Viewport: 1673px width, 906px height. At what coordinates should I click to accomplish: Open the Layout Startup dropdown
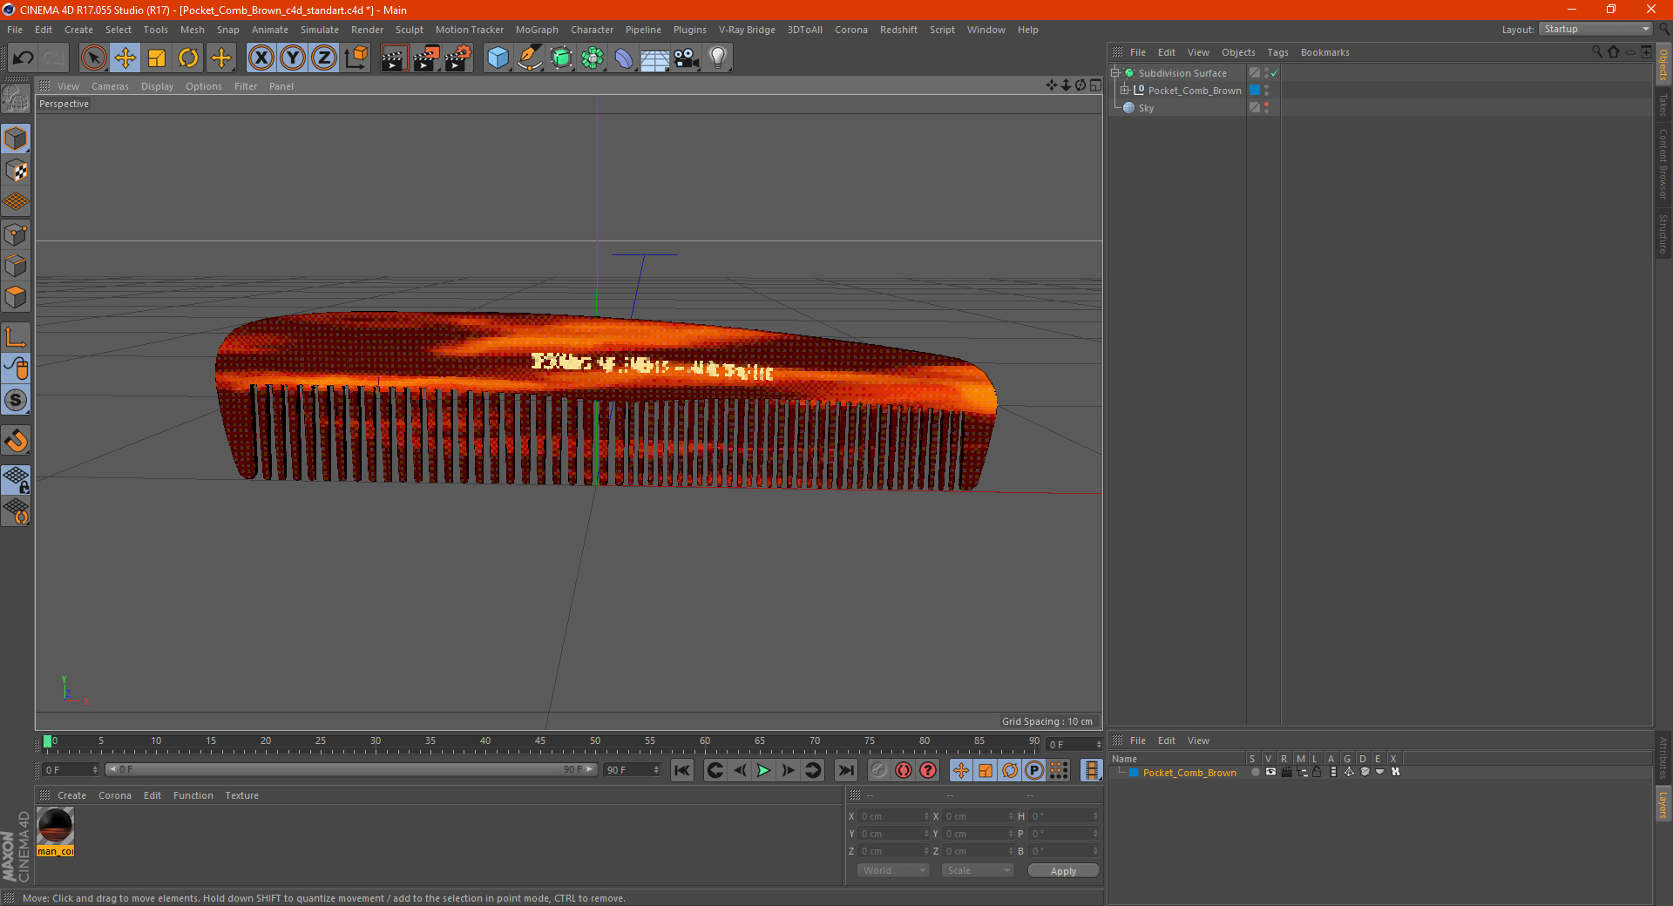coord(1596,29)
